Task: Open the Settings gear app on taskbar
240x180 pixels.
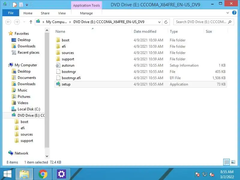Action: click(61, 174)
